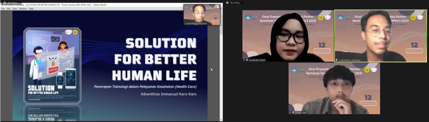Click the pin icon beside 1_Adventhius Immanuel's name
The width and height of the screenshot is (429, 122).
(x=337, y=60)
